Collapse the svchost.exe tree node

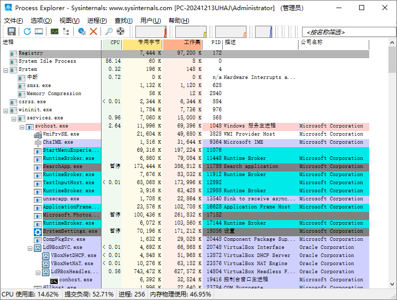tap(22, 127)
